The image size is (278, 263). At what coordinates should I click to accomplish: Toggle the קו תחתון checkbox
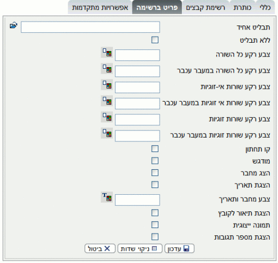tap(155, 149)
